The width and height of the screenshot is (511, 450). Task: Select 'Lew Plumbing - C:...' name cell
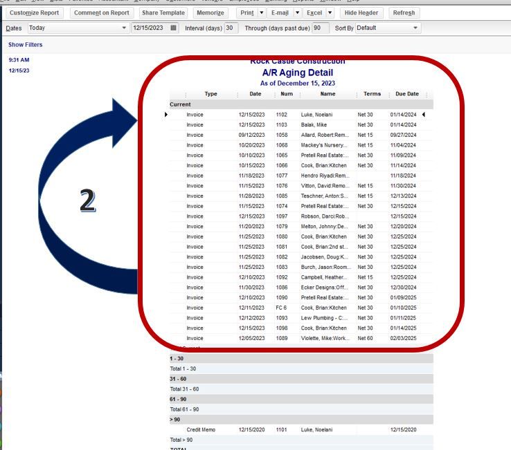[x=324, y=318]
